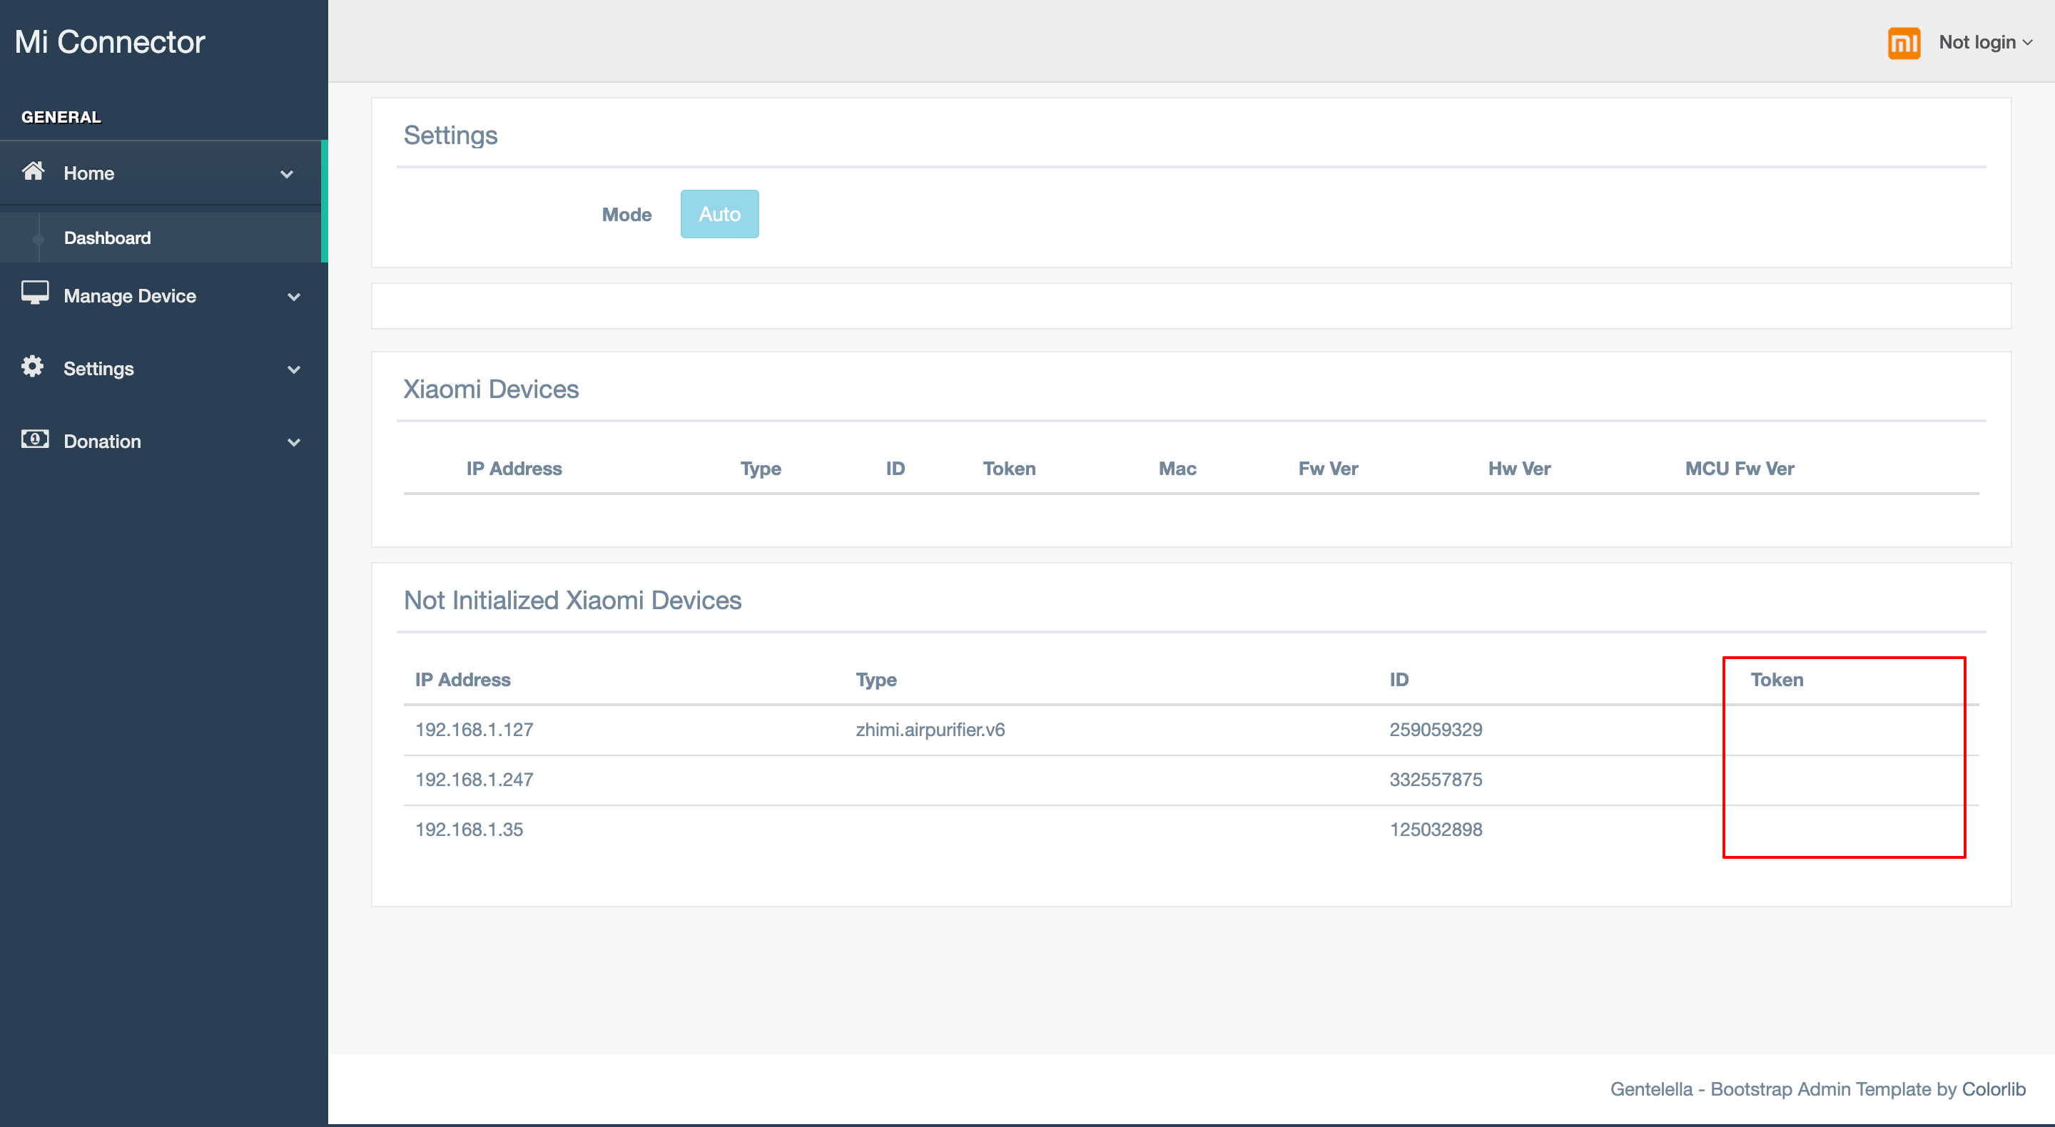Viewport: 2055px width, 1127px height.
Task: Click the Mi Connector title
Action: pyautogui.click(x=109, y=41)
